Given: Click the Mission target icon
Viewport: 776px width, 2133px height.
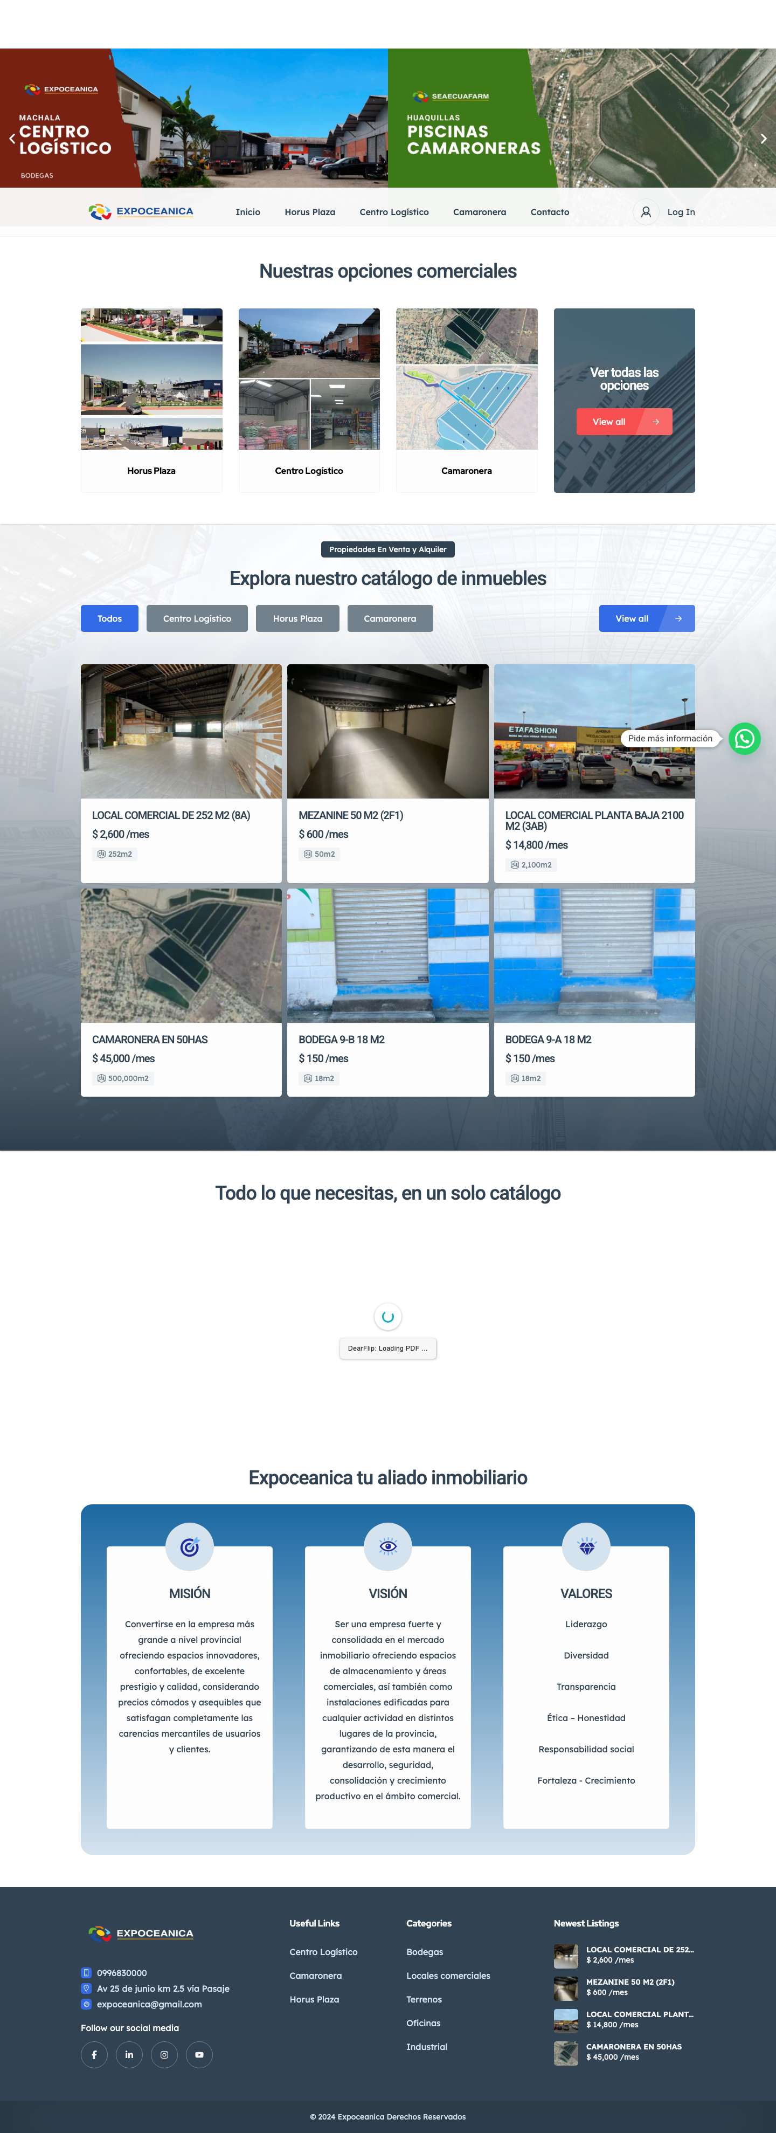Looking at the screenshot, I should (x=190, y=1547).
